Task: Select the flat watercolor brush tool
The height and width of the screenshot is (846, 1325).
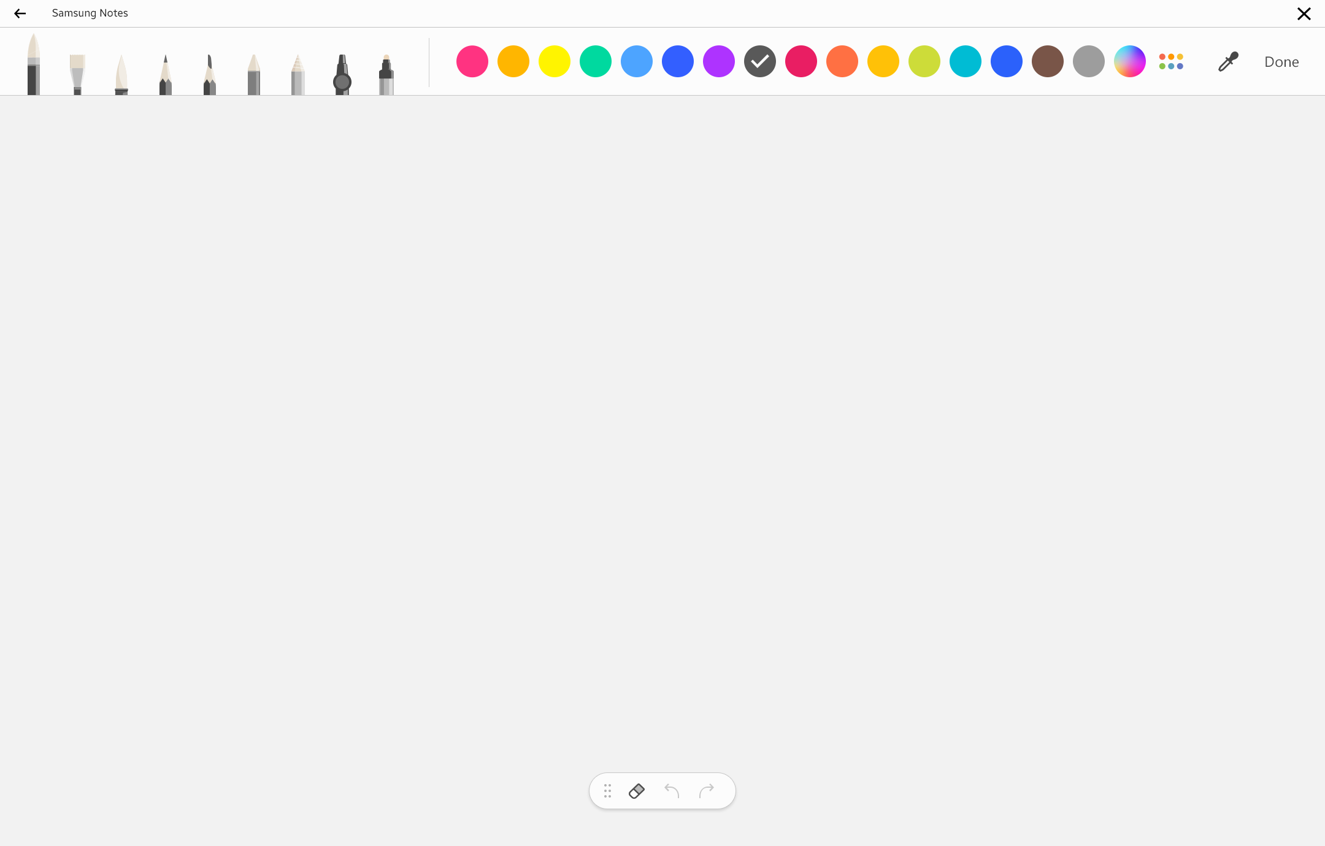Action: click(77, 74)
